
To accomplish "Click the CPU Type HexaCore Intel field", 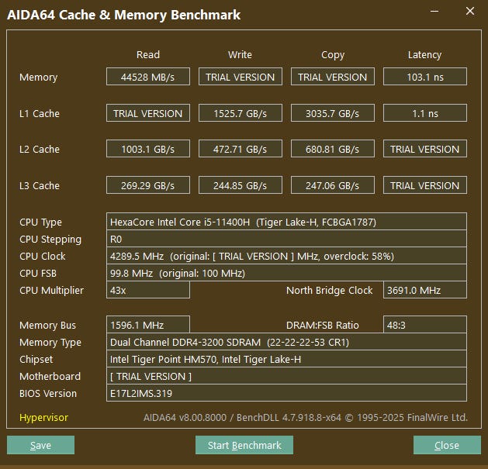I will [286, 222].
